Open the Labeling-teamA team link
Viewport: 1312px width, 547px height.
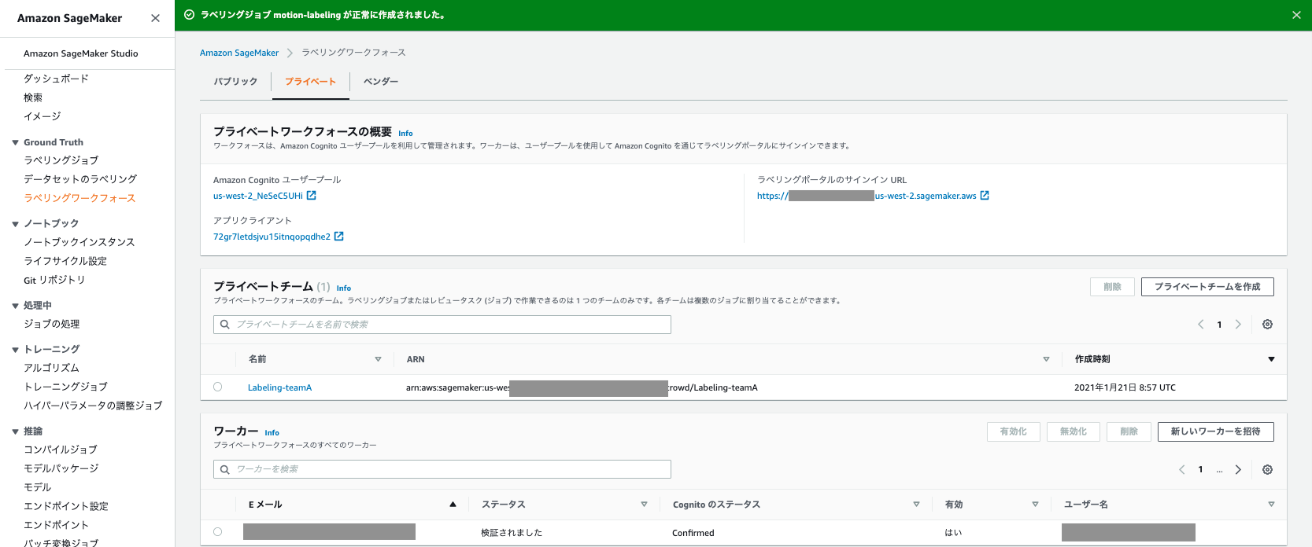coord(279,387)
